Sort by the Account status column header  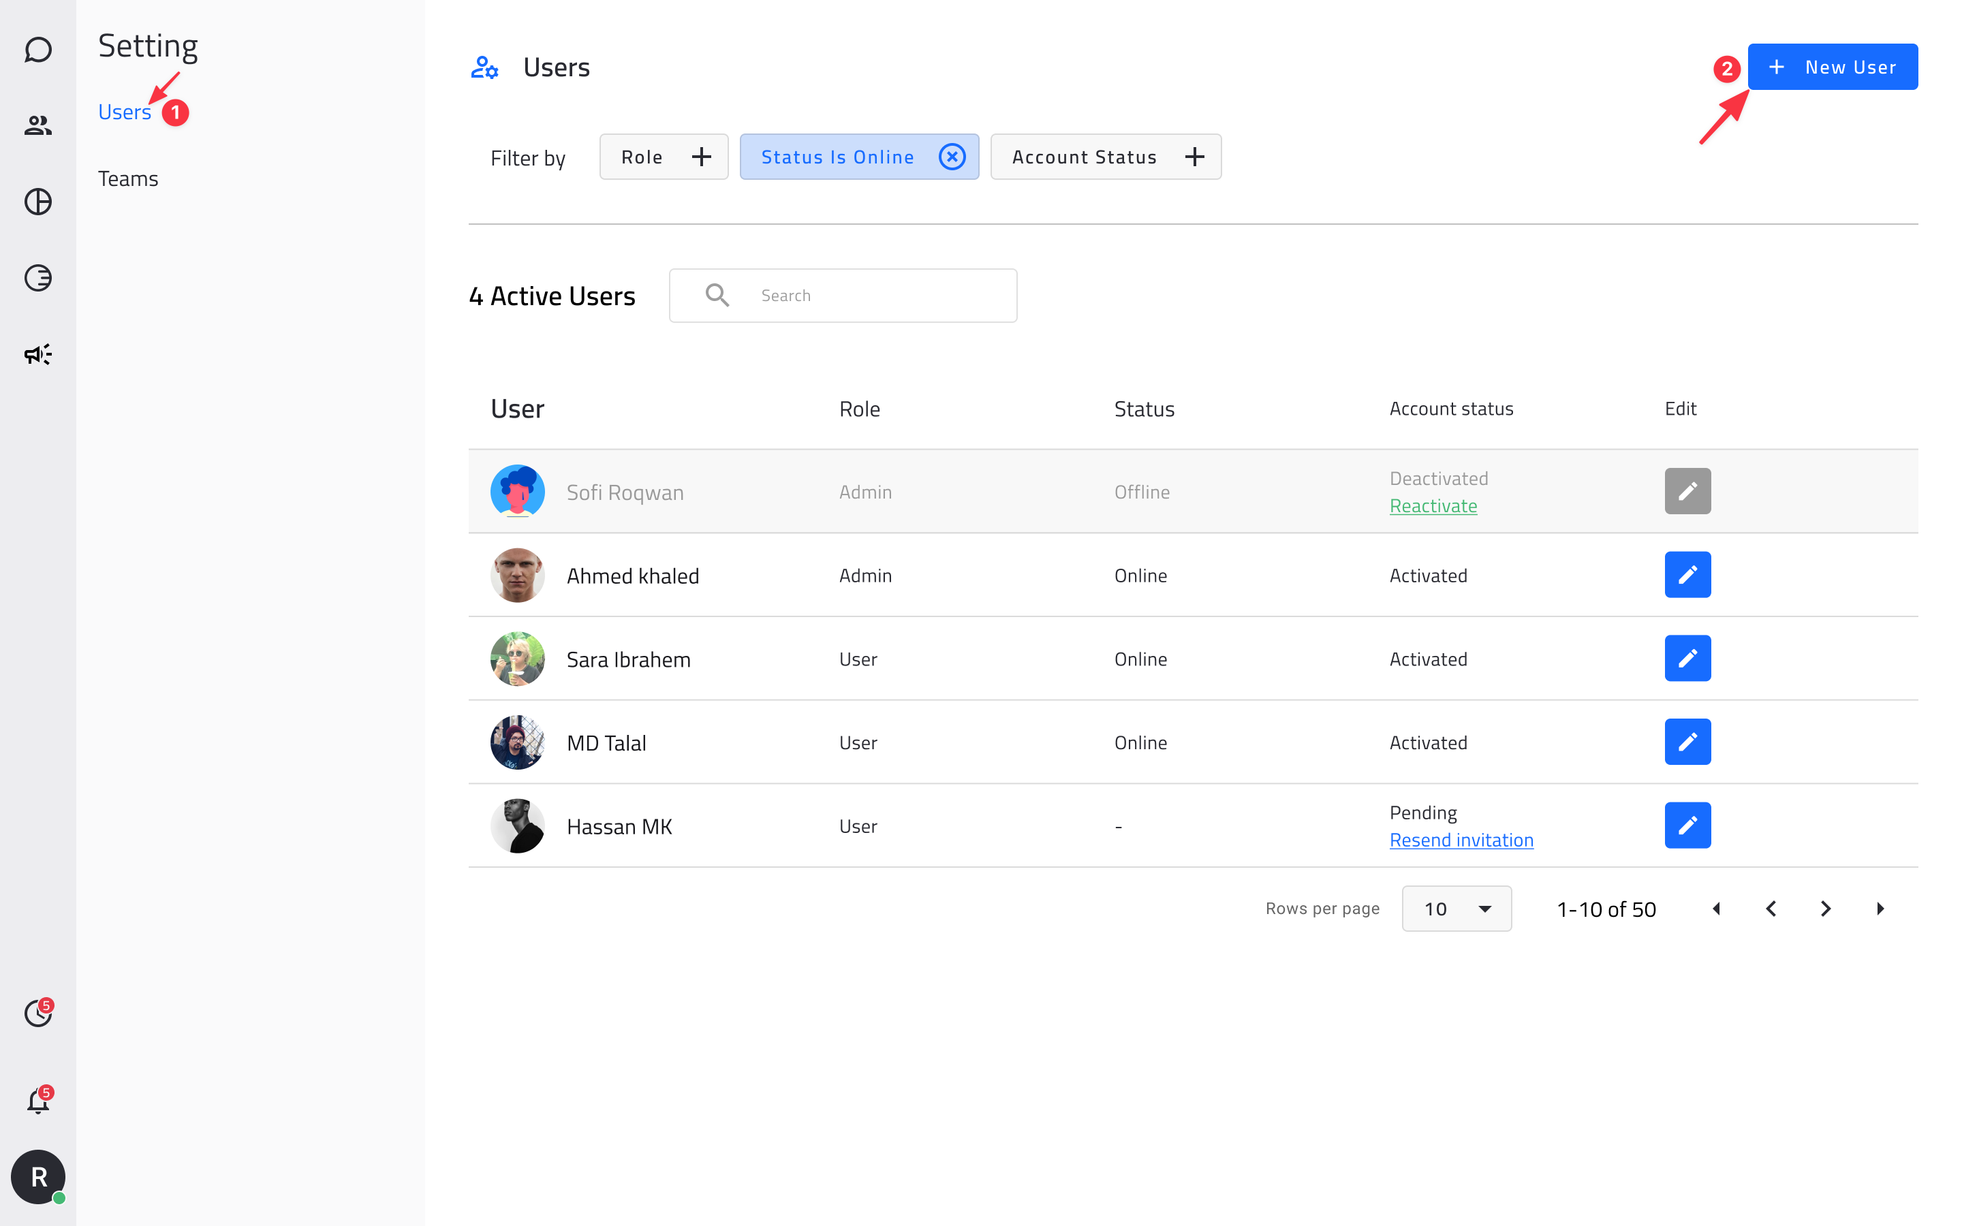pos(1451,409)
